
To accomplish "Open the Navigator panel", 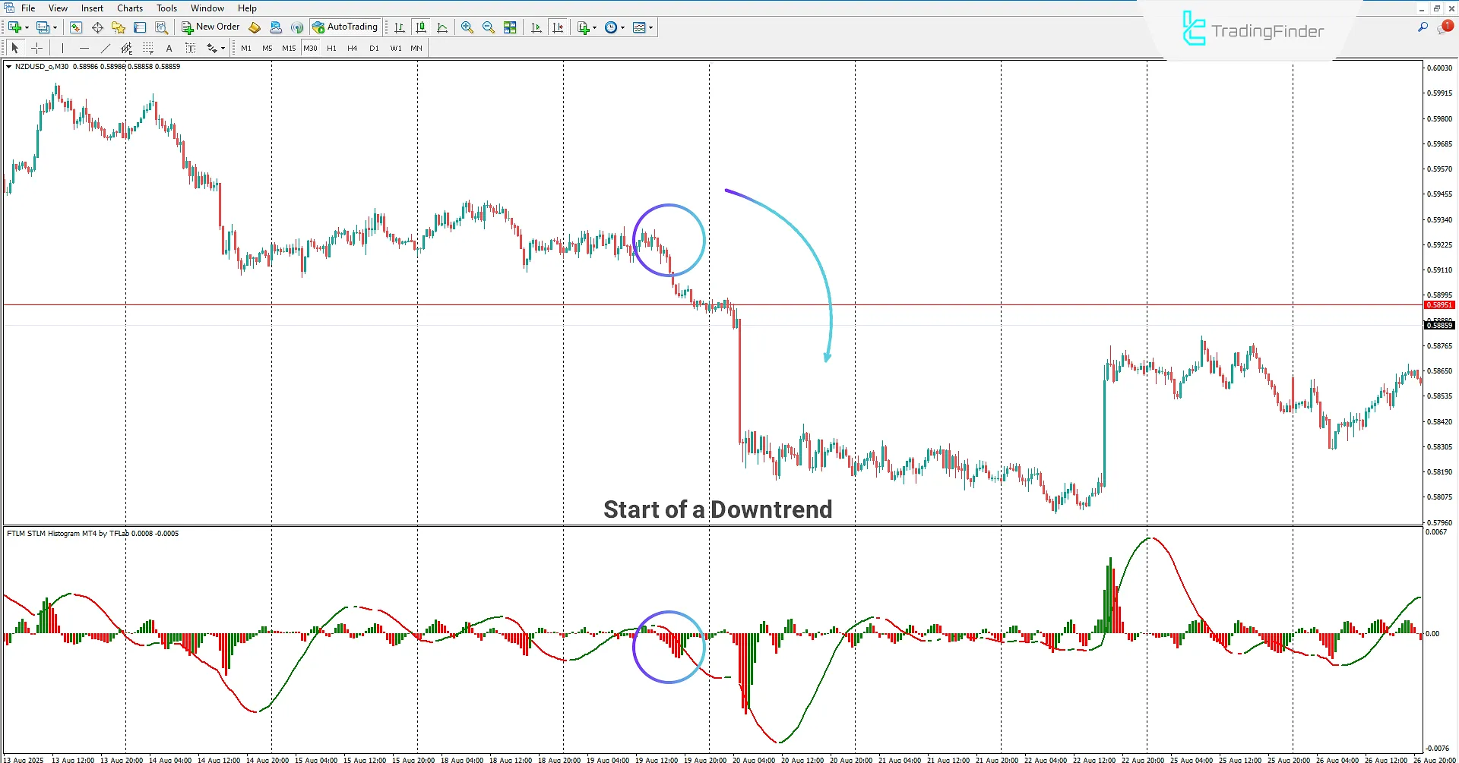I will pyautogui.click(x=118, y=27).
